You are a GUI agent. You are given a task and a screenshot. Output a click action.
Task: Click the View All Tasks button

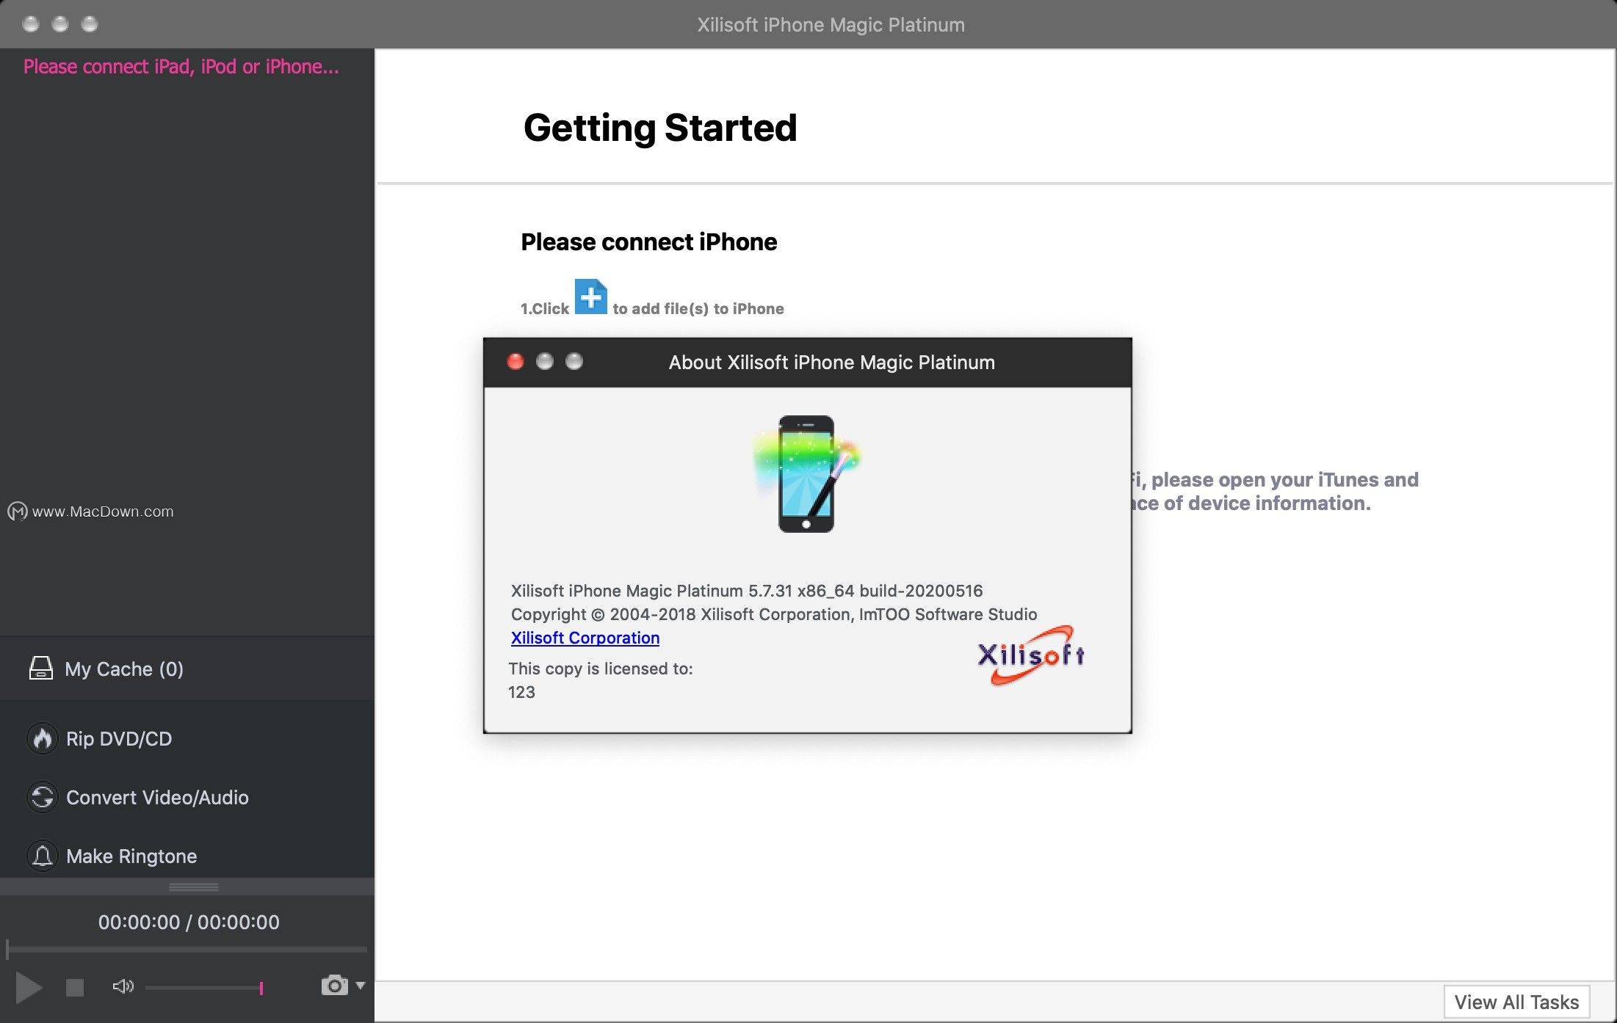pyautogui.click(x=1517, y=1002)
